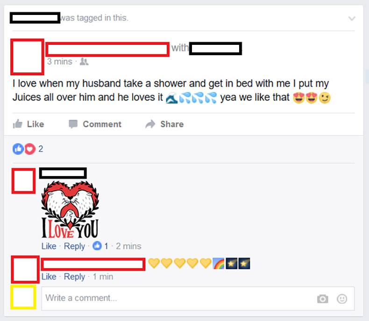The width and height of the screenshot is (369, 321).
Task: Click Reply on the yellow hearts comment
Action: point(74,277)
